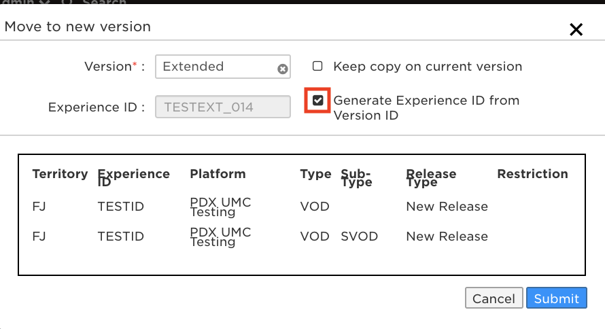Close the Move to new version dialog

pos(576,29)
